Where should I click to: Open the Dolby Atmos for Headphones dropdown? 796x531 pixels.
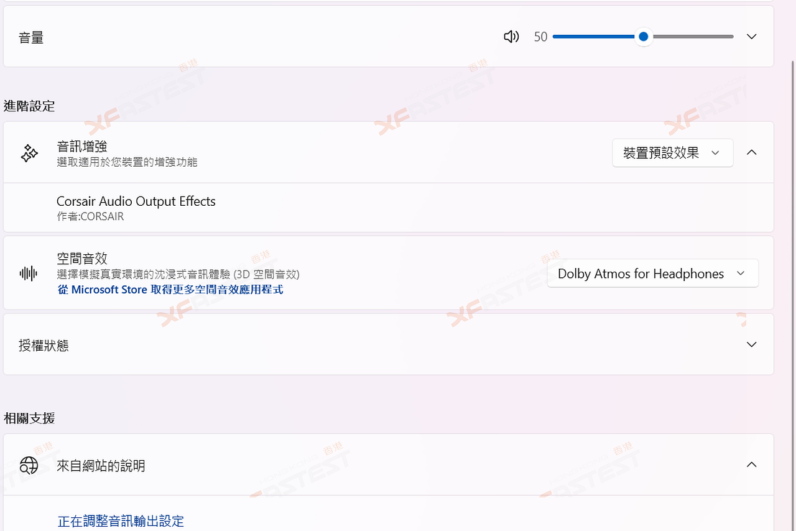(652, 274)
